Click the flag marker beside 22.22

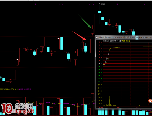click(100, 4)
